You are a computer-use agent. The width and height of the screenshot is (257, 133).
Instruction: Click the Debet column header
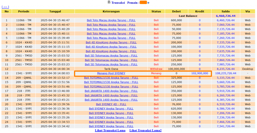pyautogui.click(x=176, y=12)
